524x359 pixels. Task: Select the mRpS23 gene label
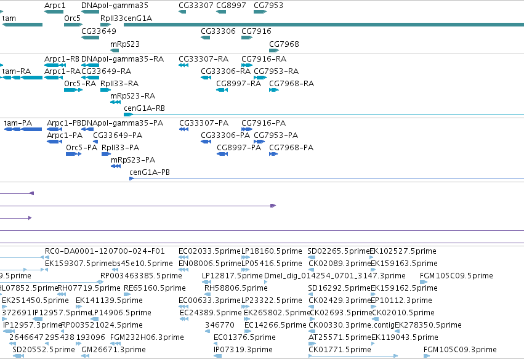click(125, 44)
